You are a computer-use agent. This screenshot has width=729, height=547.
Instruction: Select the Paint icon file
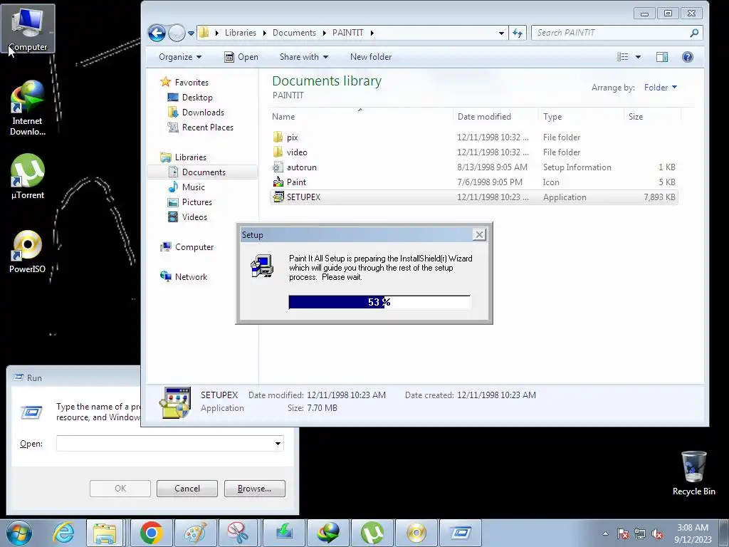(473, 182)
